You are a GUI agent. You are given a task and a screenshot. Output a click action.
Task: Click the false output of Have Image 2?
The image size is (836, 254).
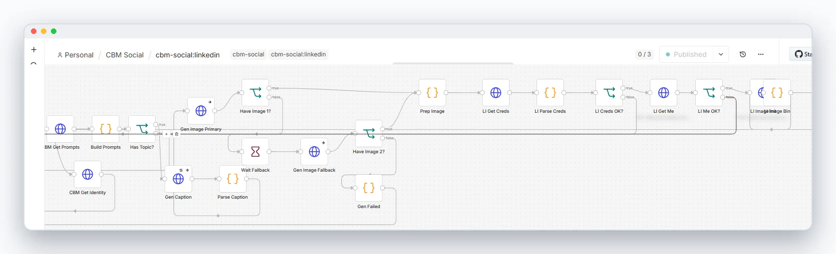coord(382,138)
